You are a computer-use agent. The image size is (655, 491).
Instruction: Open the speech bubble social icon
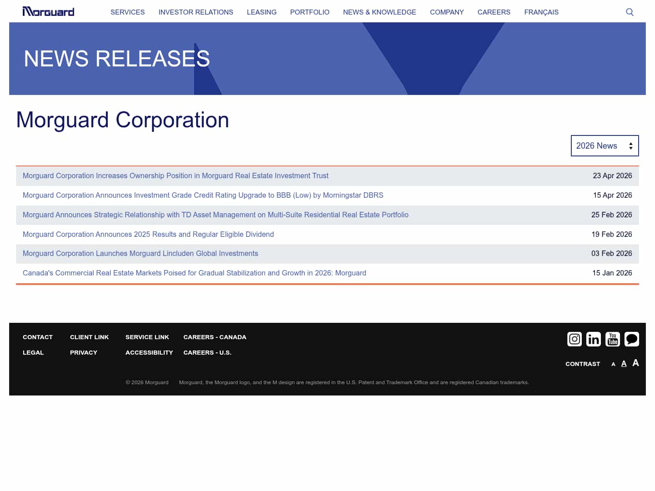point(632,339)
